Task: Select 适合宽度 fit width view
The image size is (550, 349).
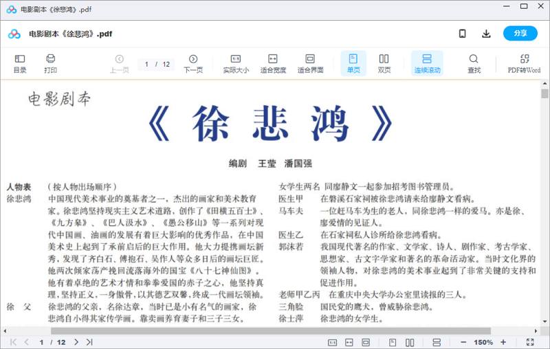Action: pos(273,63)
